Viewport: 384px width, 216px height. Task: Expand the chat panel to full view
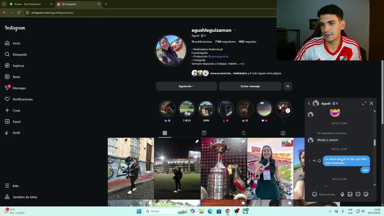[x=364, y=103]
